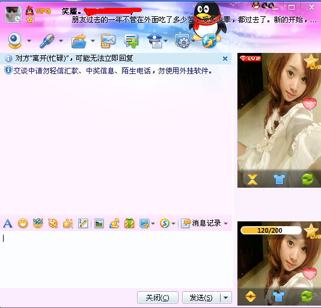Maximize the QQ chat window
This screenshot has width=321, height=308.
292,7
